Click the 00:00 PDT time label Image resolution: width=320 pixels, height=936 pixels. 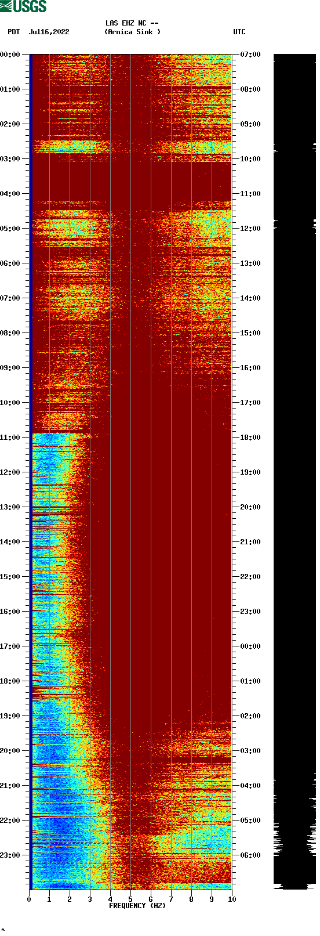click(10, 54)
